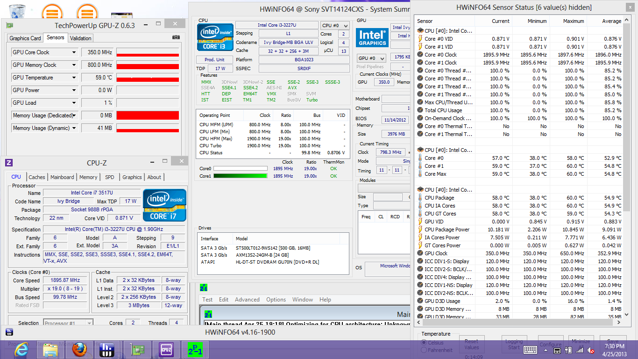Screen dimensions: 638x359
Task: Switch to the Validation tab in GPU-Z
Action: tap(81, 38)
